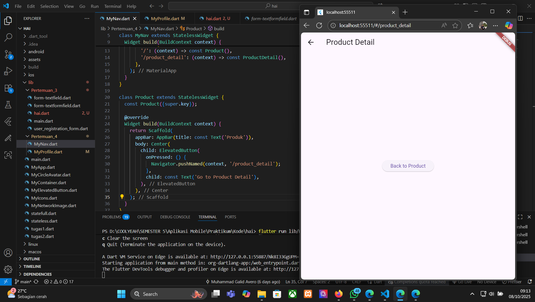This screenshot has width=535, height=302.
Task: Refresh the localhost browser page
Action: tap(319, 25)
